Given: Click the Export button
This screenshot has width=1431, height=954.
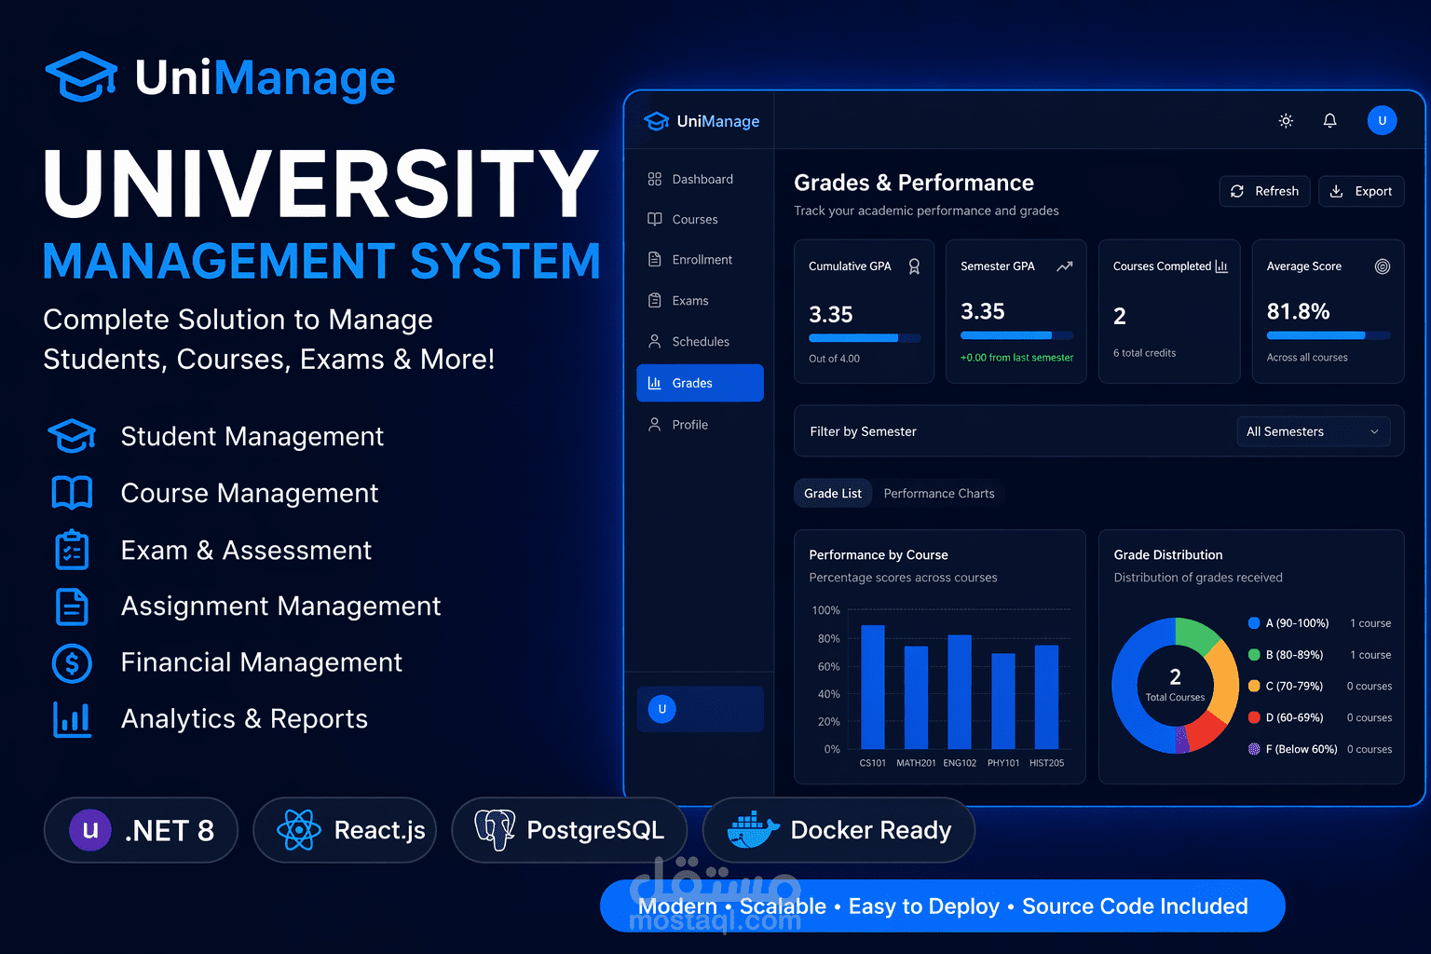Looking at the screenshot, I should coord(1361,191).
